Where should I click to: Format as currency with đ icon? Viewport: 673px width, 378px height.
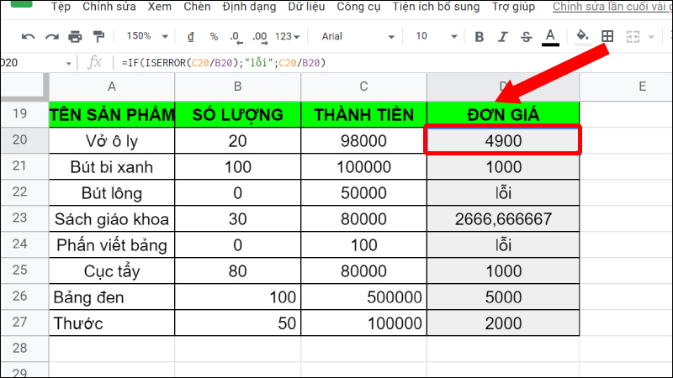191,37
